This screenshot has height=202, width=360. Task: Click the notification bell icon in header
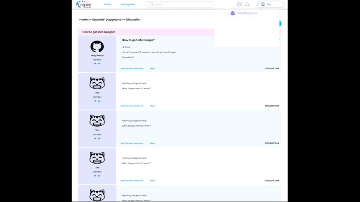tap(247, 4)
